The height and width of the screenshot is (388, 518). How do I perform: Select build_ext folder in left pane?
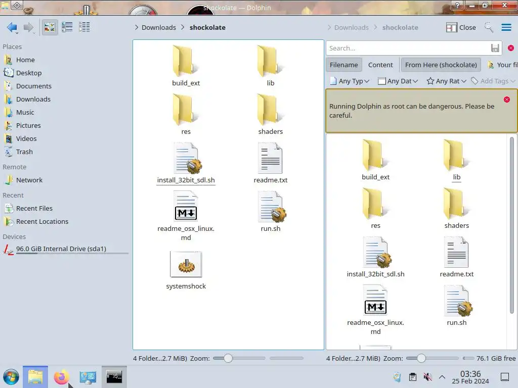click(x=186, y=66)
